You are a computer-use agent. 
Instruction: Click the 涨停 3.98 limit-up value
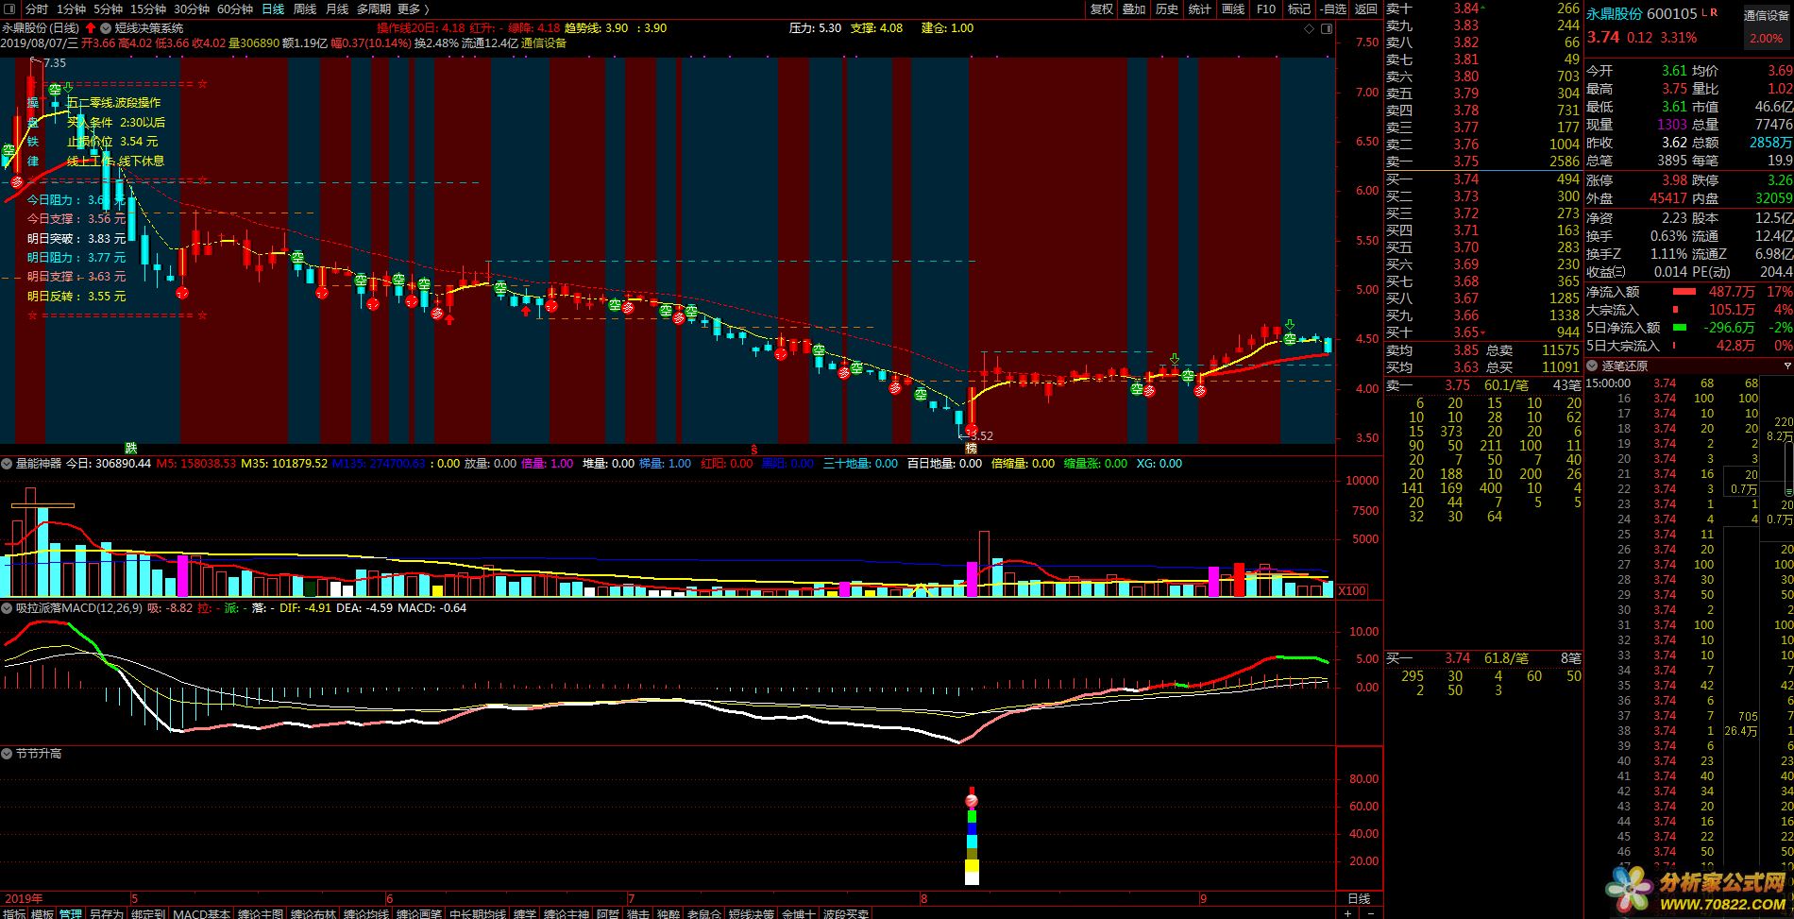pos(1674,180)
